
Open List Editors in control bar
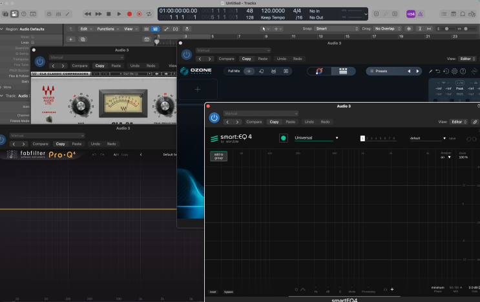[444, 14]
